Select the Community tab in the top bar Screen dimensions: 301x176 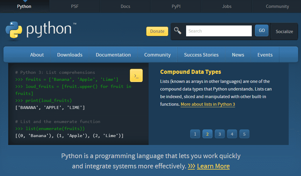pyautogui.click(x=277, y=6)
